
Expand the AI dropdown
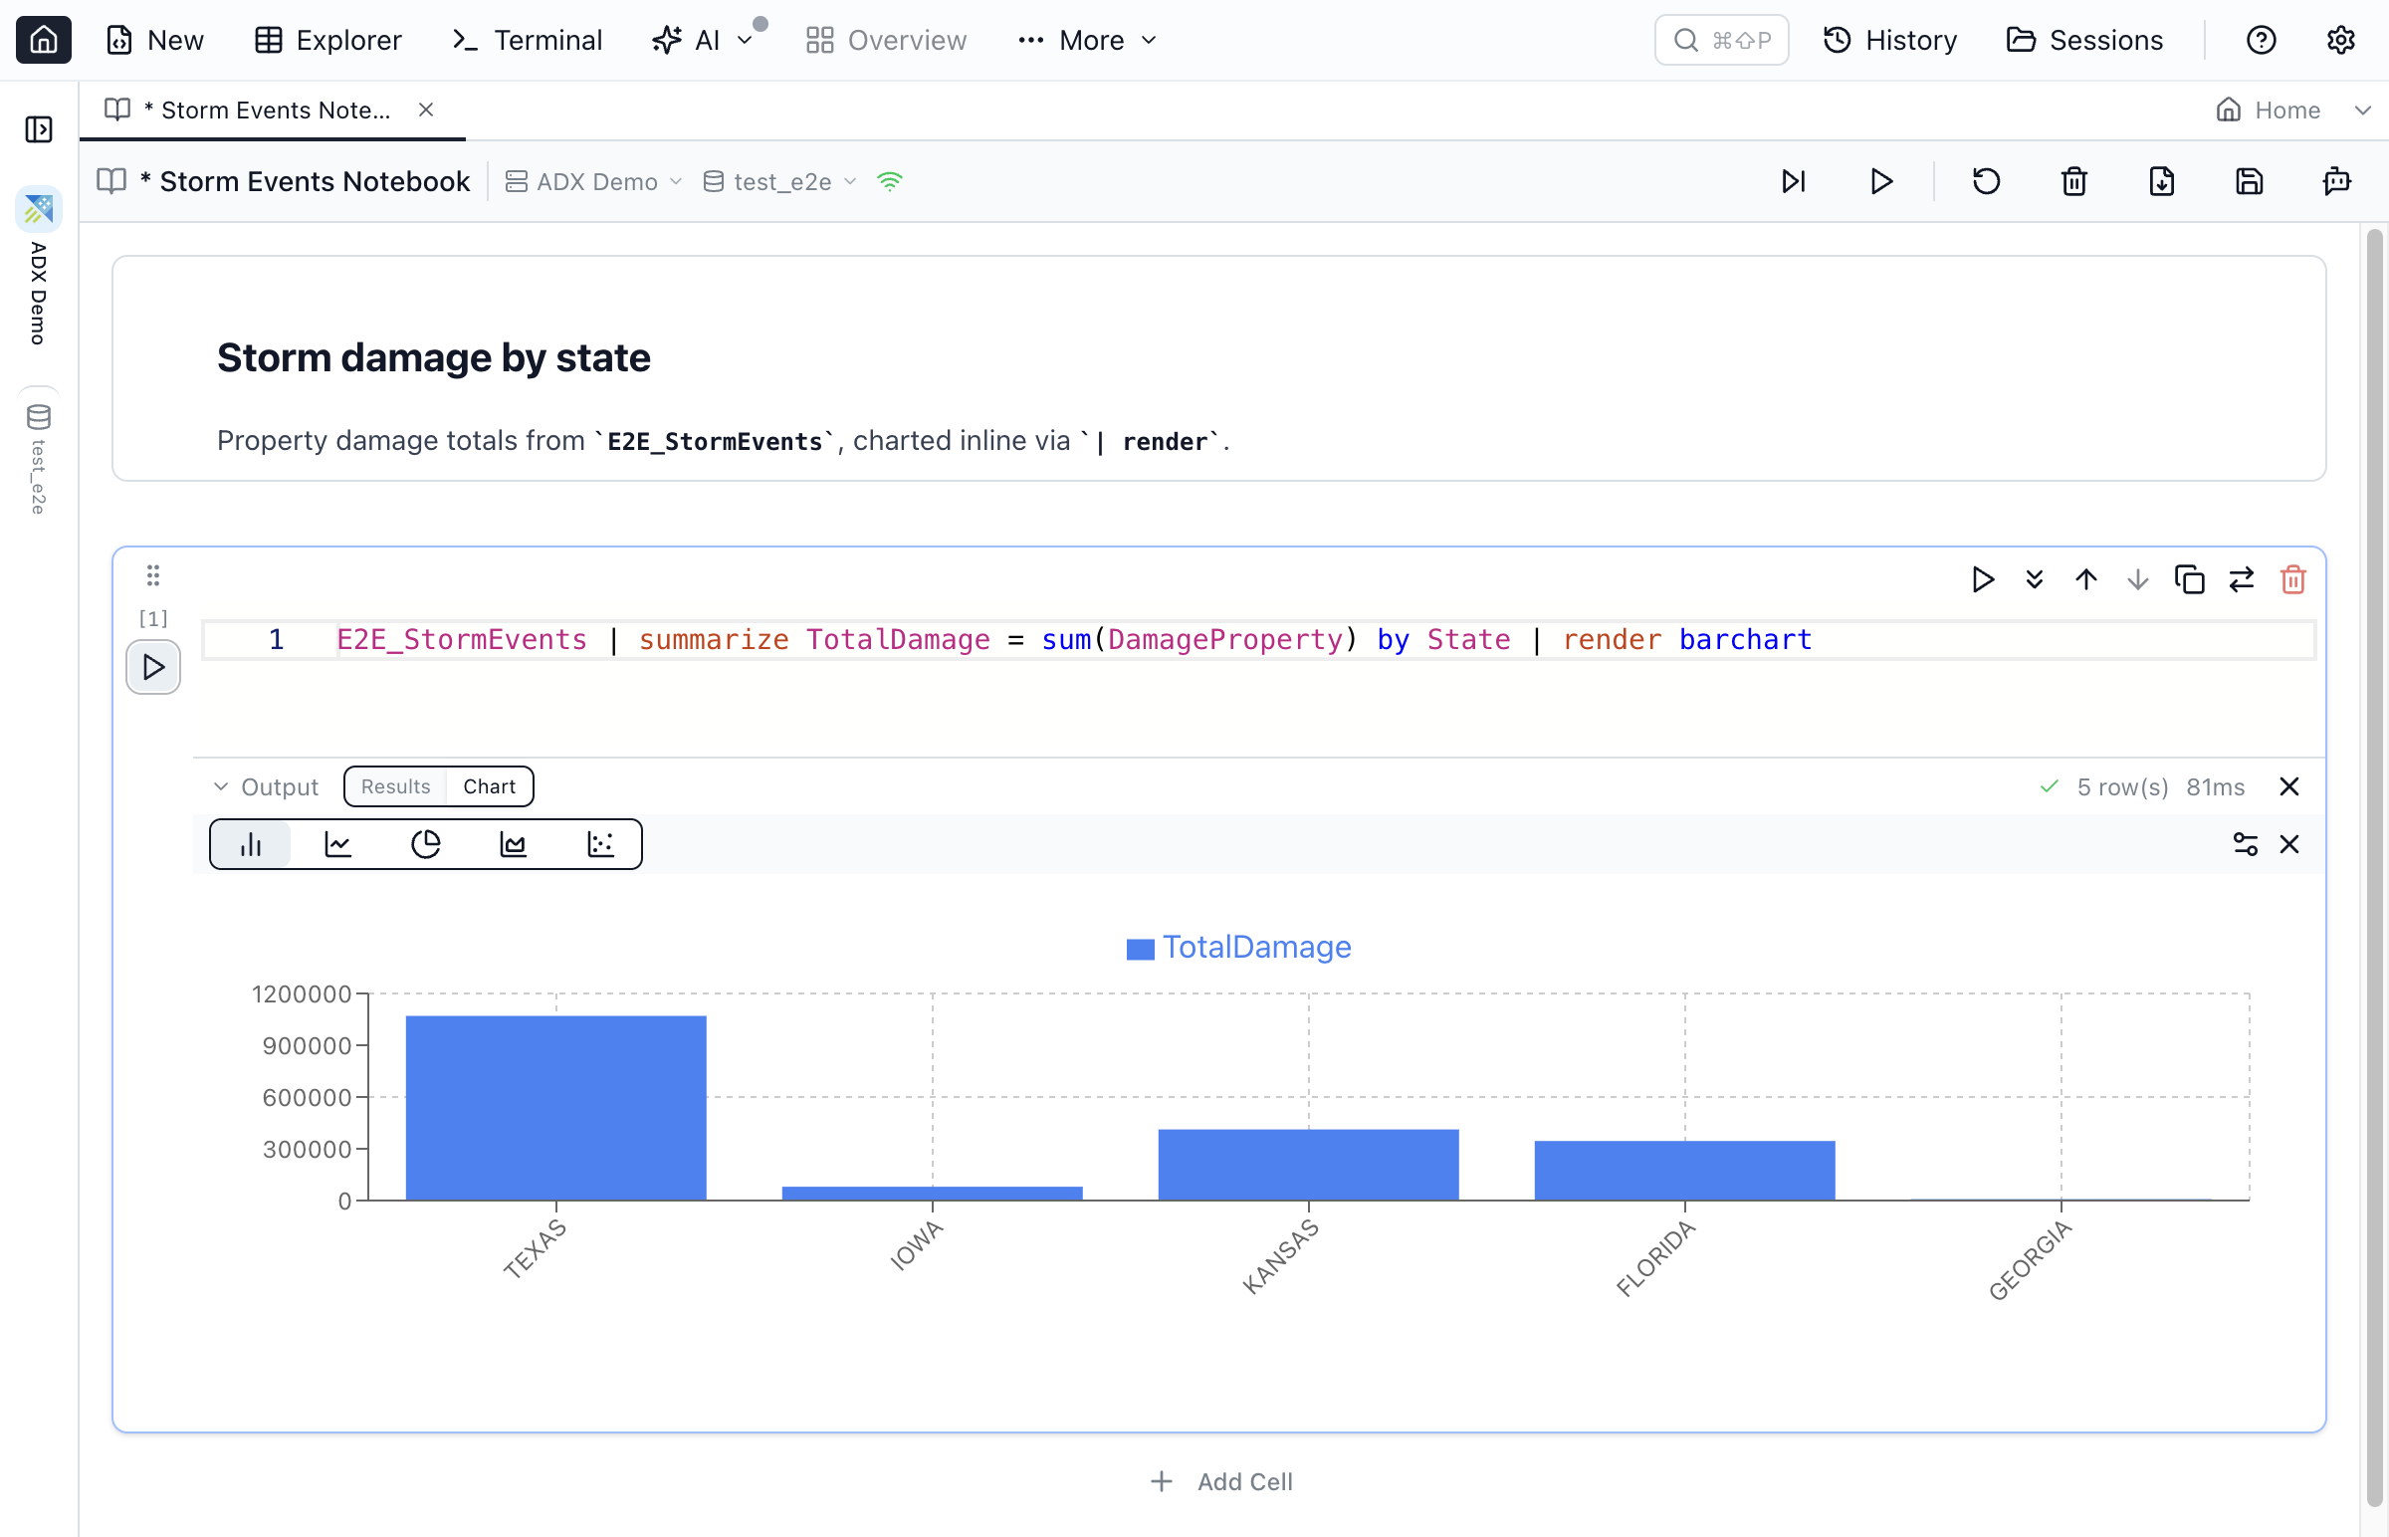tap(703, 40)
